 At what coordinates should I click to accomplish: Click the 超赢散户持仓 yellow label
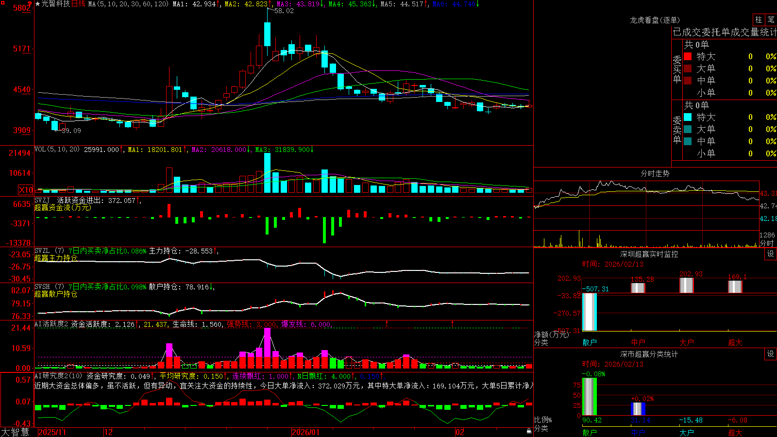click(x=56, y=294)
